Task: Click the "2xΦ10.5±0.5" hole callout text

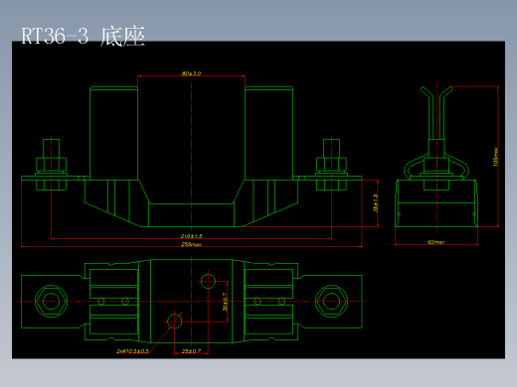Action: [132, 351]
